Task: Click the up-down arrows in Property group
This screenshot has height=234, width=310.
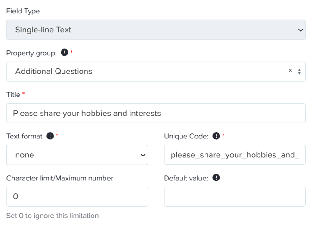Action: (x=299, y=72)
